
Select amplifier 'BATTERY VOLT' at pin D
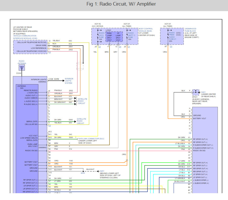point(199,118)
